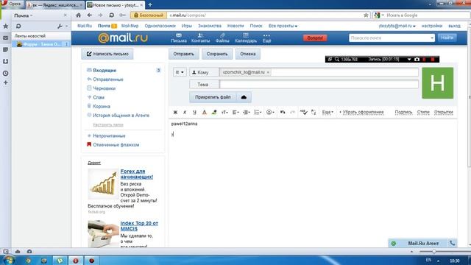This screenshot has width=471, height=265.
Task: Remove recipient address from Кому field
Action: [268, 72]
